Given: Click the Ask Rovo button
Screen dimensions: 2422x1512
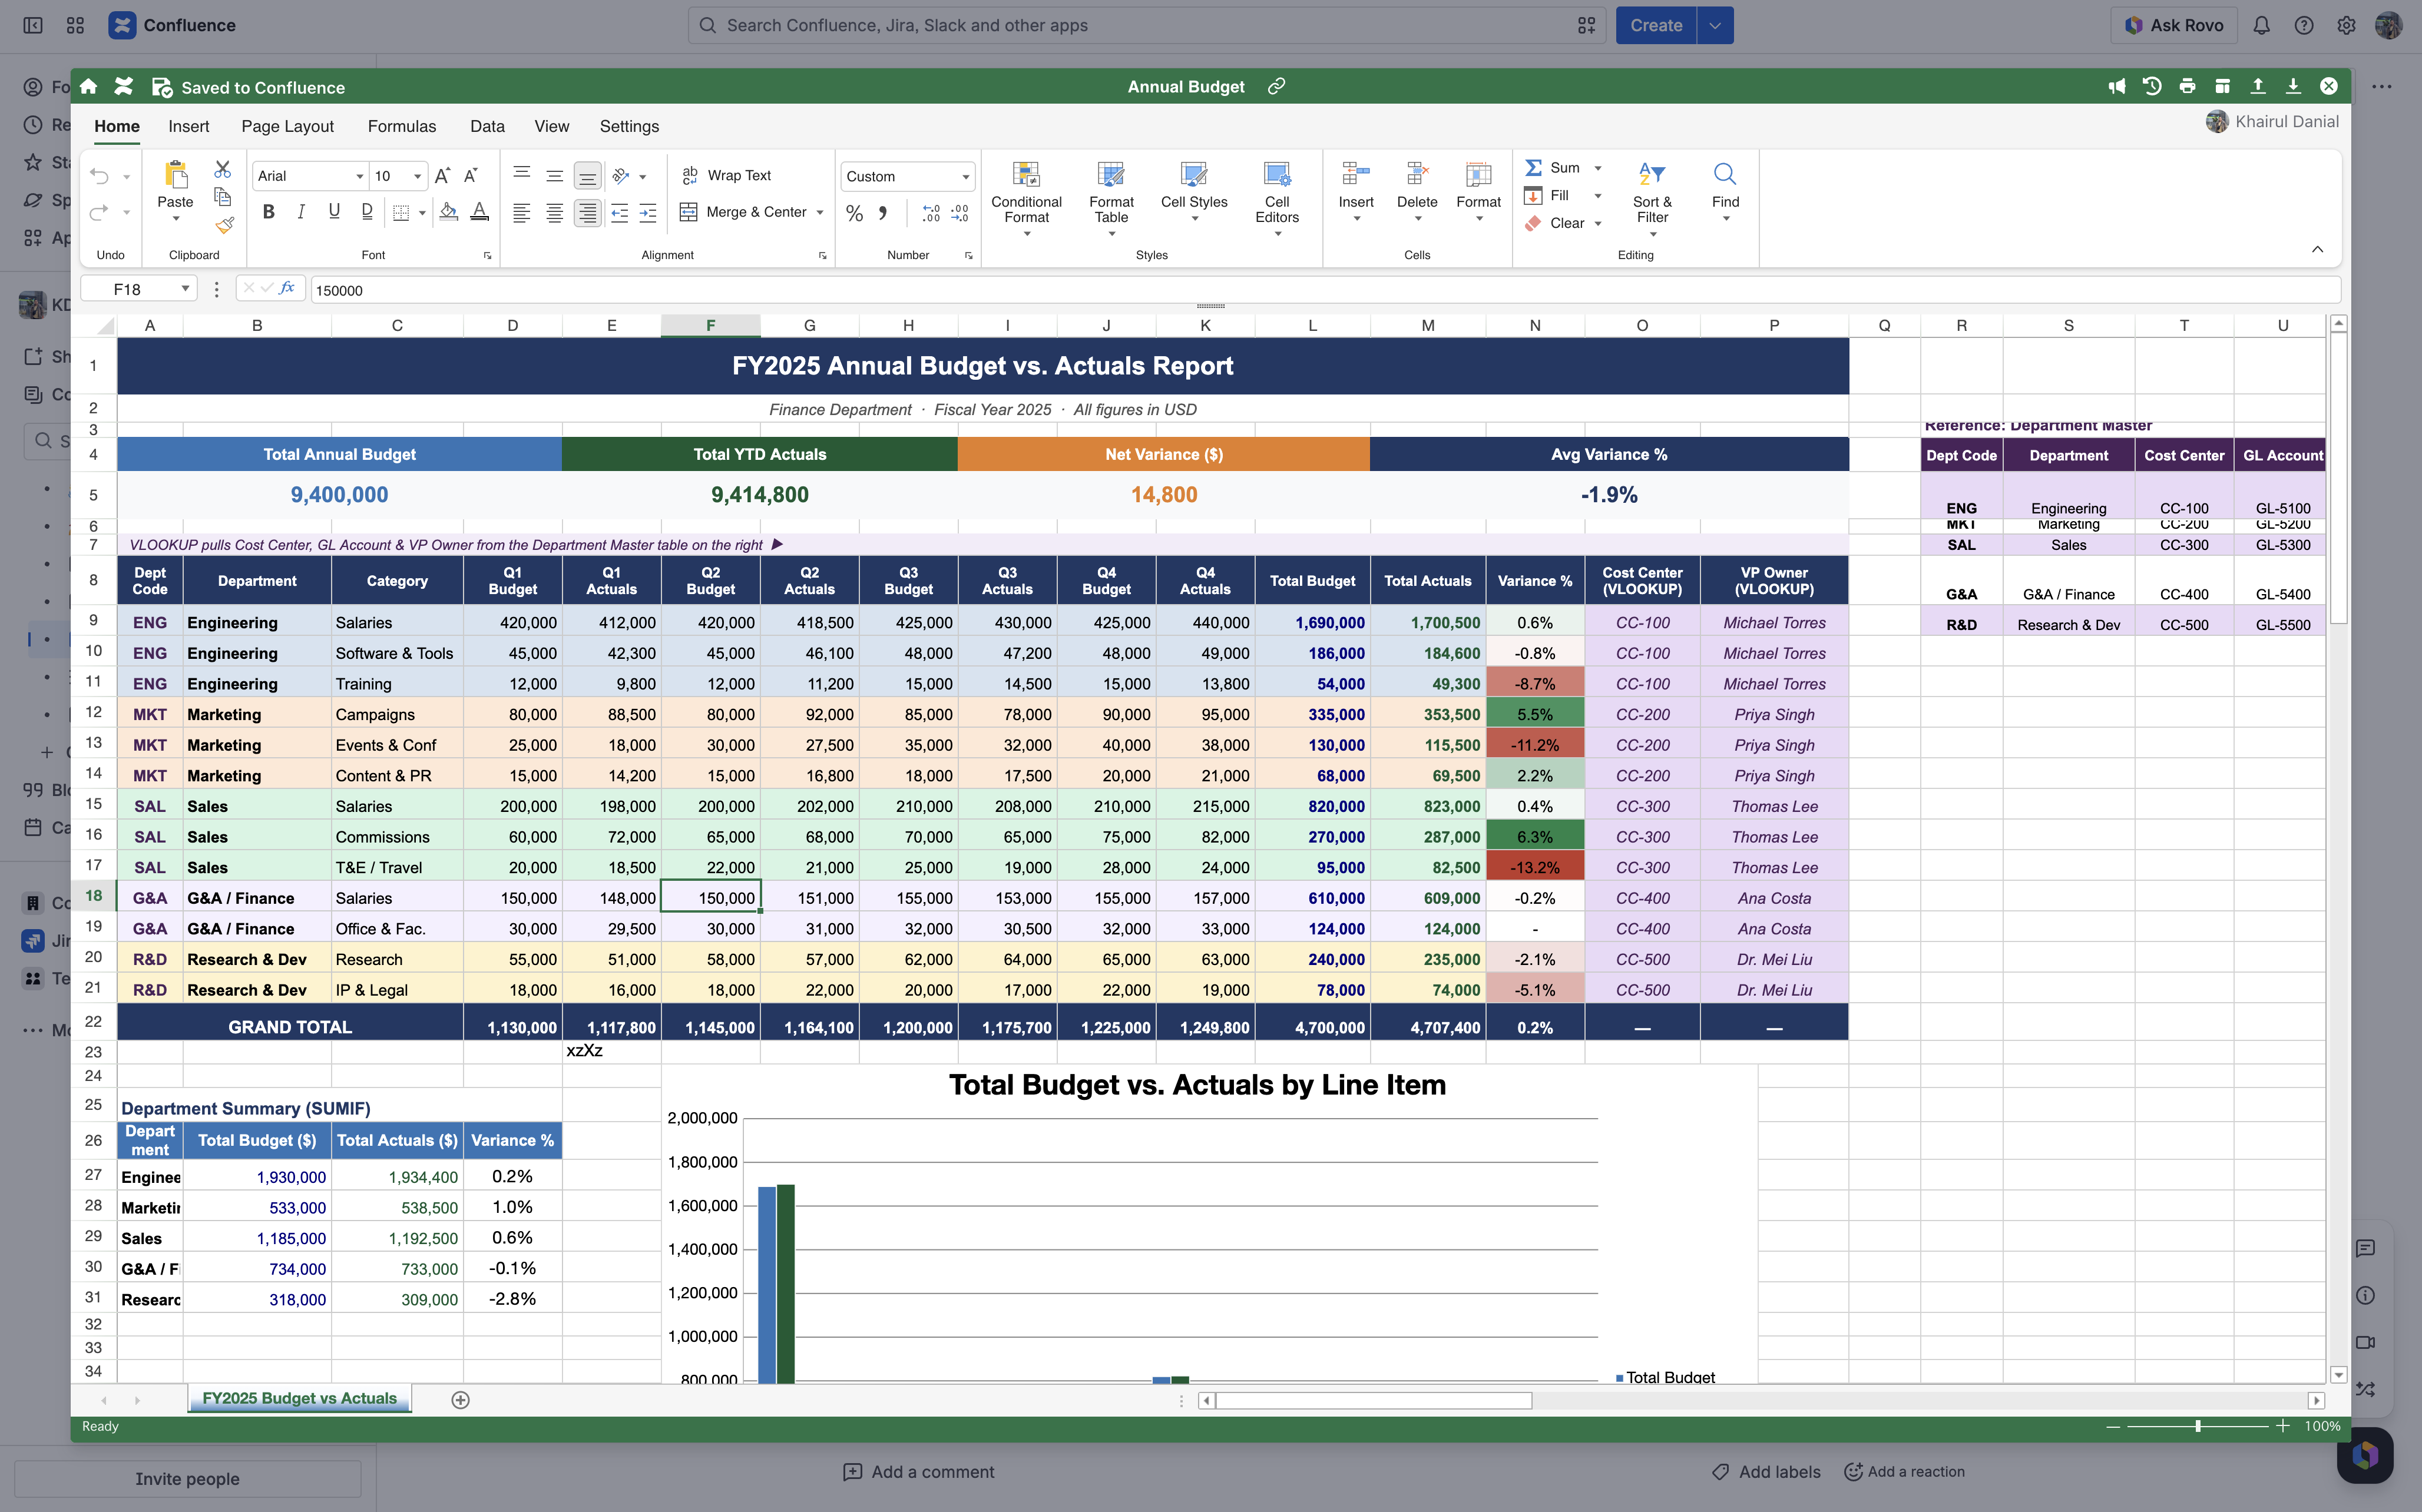Looking at the screenshot, I should [2174, 25].
